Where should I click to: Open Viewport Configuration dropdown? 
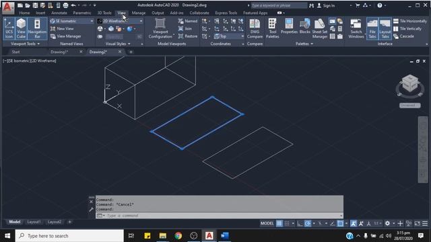coord(160,28)
